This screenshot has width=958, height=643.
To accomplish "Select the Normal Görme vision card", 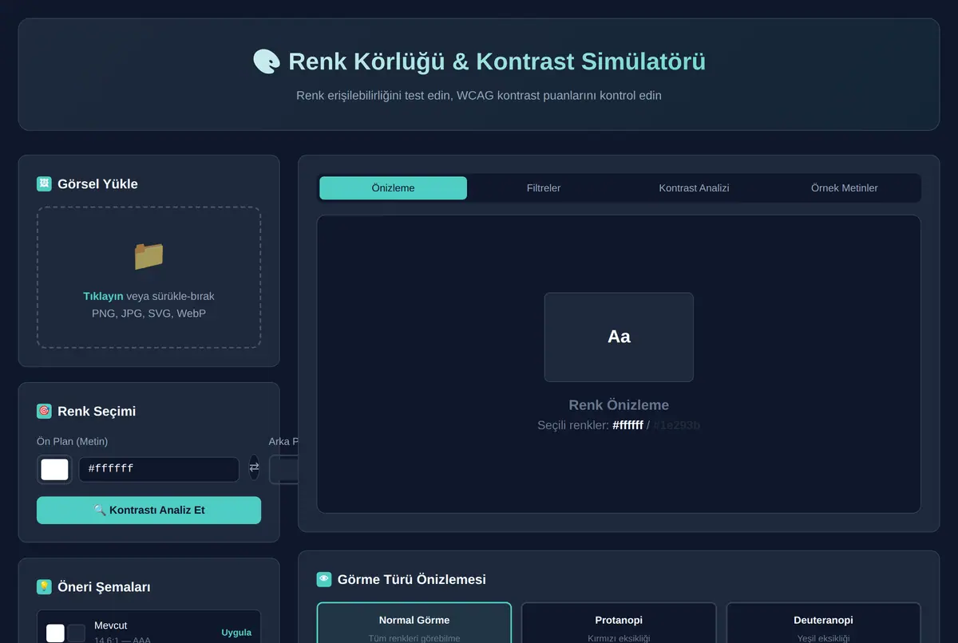I will click(x=414, y=623).
